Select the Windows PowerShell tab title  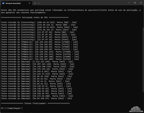[x=13, y=3]
